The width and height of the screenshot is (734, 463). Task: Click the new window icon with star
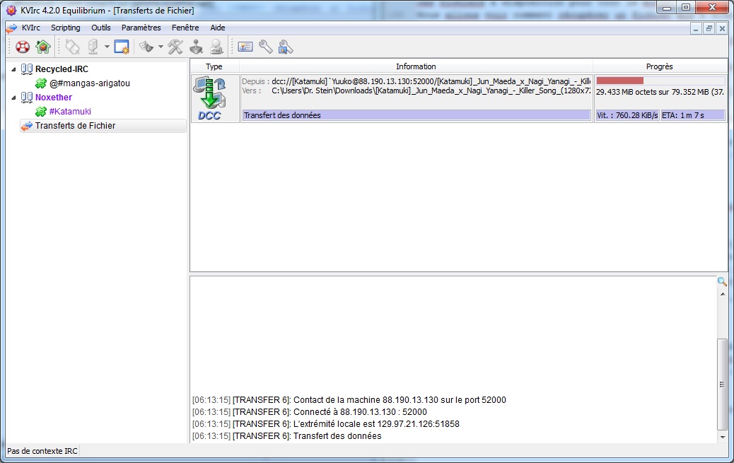(x=122, y=47)
